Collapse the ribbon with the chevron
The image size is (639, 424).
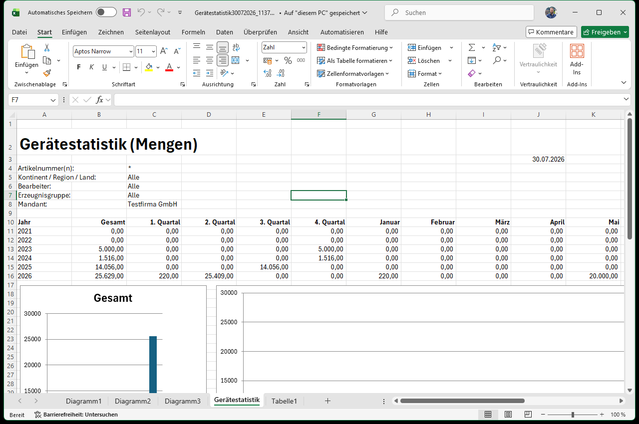click(x=624, y=82)
